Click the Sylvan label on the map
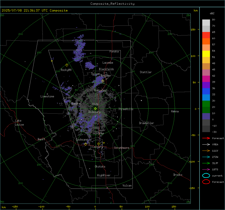Screen dimensions: 225x210 point(95,74)
